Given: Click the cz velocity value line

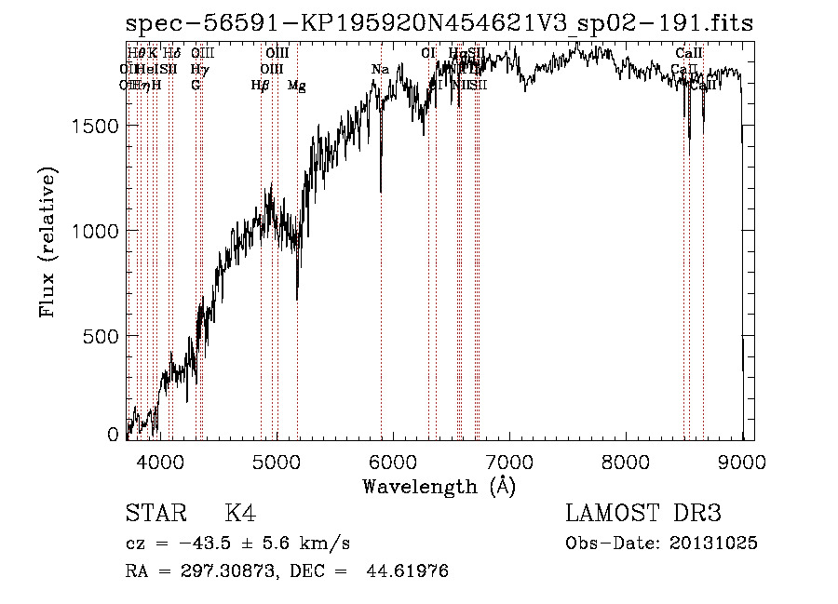Looking at the screenshot, I should click(237, 544).
